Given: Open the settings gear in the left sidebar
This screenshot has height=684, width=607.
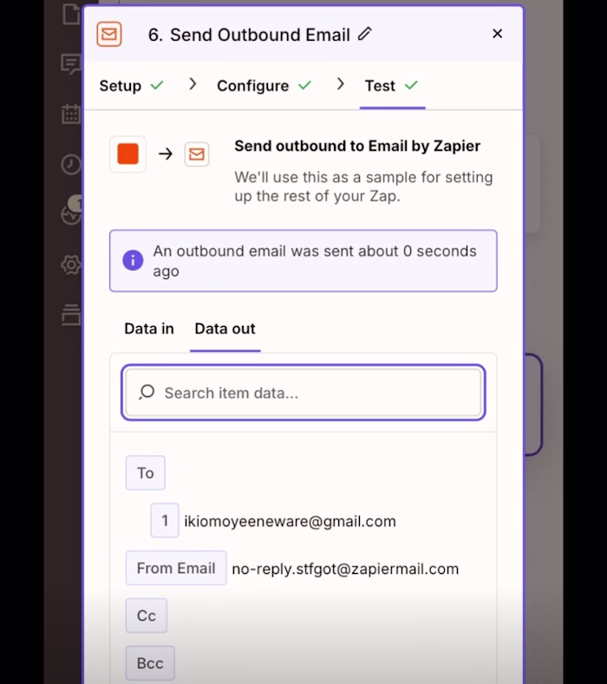Looking at the screenshot, I should 71,264.
